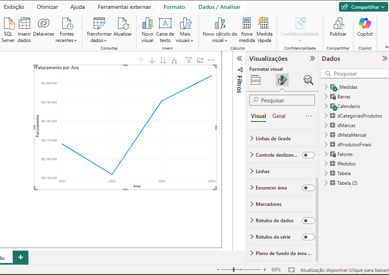Image resolution: width=389 pixels, height=275 pixels.
Task: Expand the dCategoriasProdutos table
Action: click(x=326, y=116)
